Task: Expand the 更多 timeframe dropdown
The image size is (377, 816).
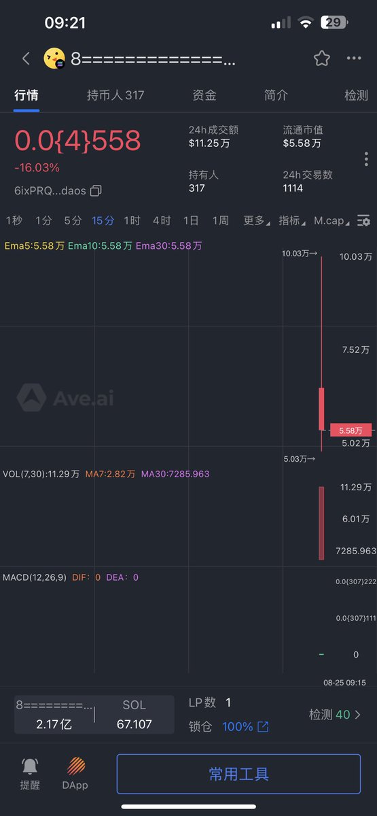Action: coord(256,220)
